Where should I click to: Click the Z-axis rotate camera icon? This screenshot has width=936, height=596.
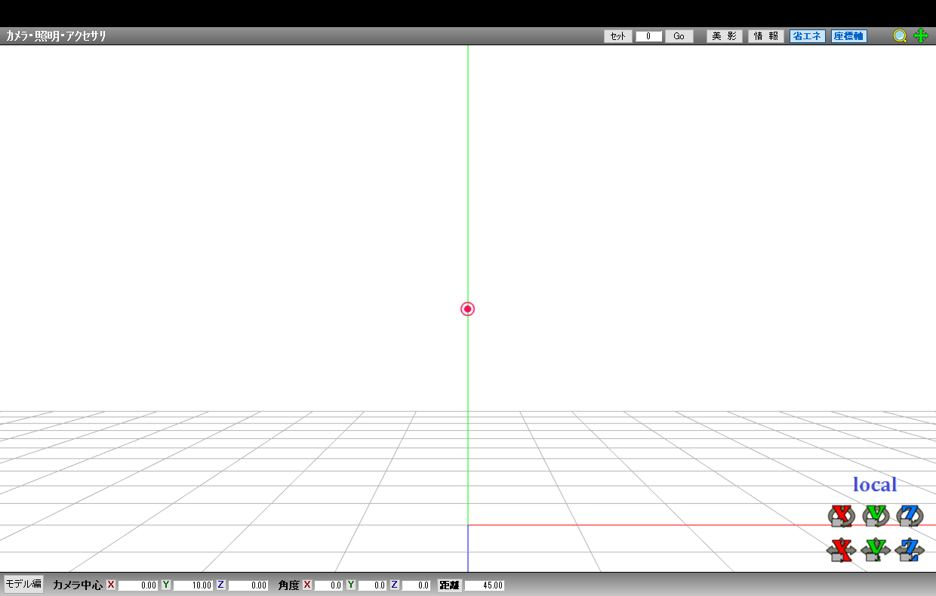(910, 515)
